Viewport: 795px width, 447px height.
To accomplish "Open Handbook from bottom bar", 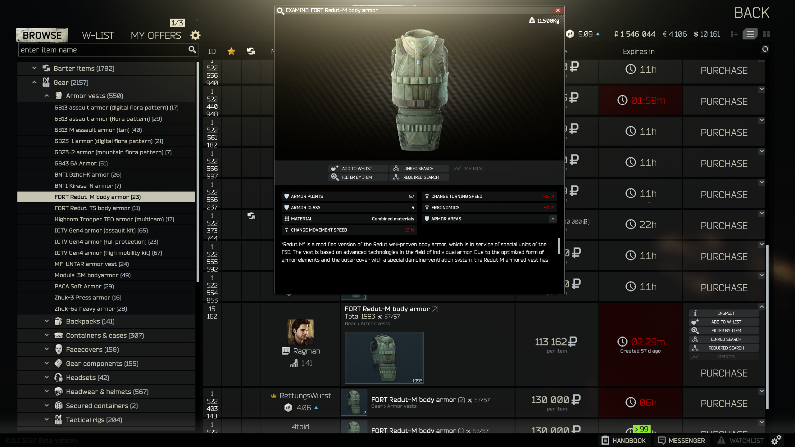I will pyautogui.click(x=624, y=440).
